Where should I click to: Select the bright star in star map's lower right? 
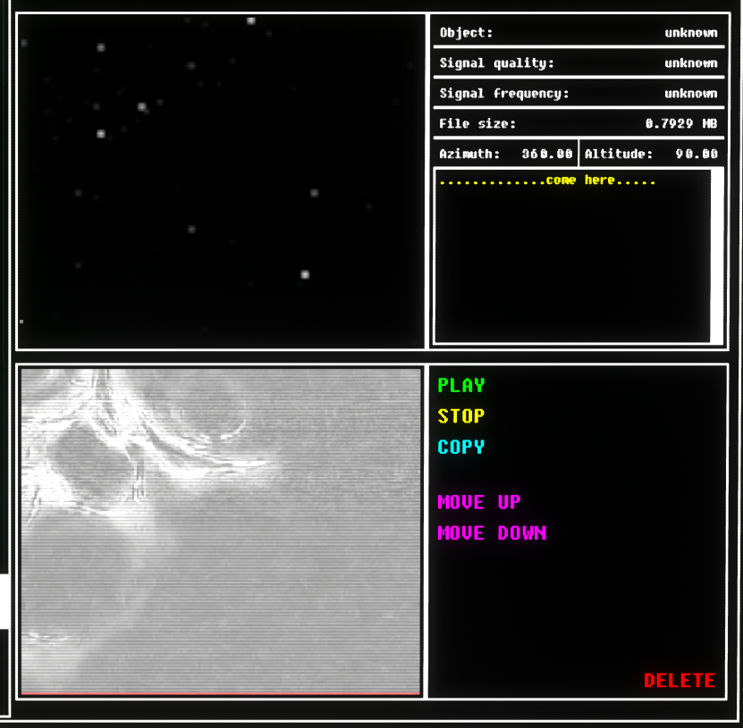[305, 274]
